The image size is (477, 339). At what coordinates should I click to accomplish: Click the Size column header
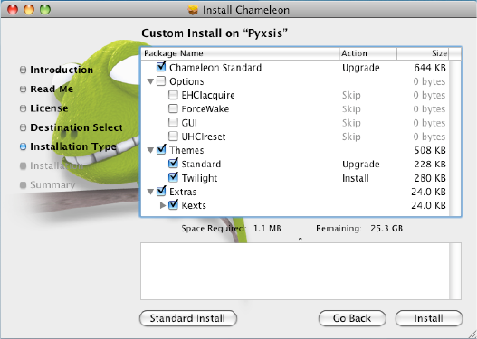pos(423,53)
